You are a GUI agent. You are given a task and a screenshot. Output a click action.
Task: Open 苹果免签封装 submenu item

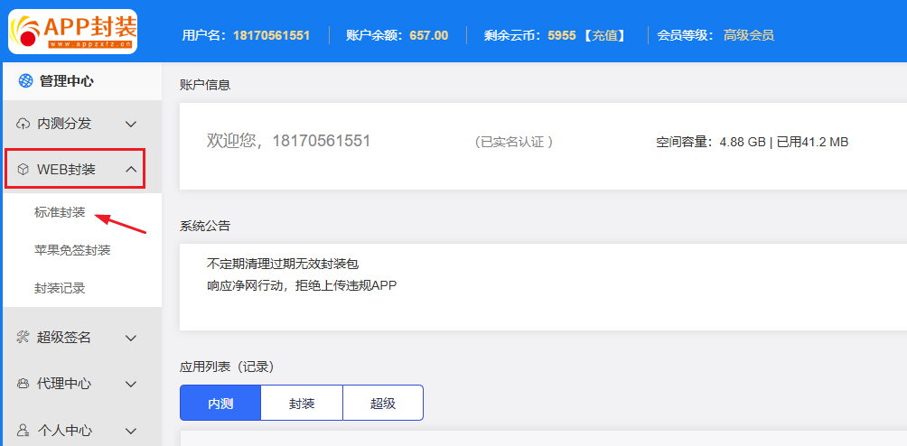click(x=72, y=250)
